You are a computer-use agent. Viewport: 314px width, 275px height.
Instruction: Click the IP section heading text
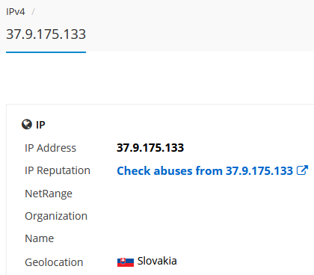pos(40,125)
